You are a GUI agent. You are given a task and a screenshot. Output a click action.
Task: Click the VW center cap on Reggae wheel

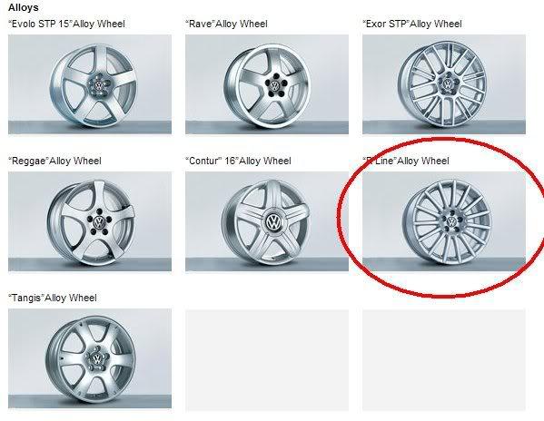pyautogui.click(x=100, y=221)
